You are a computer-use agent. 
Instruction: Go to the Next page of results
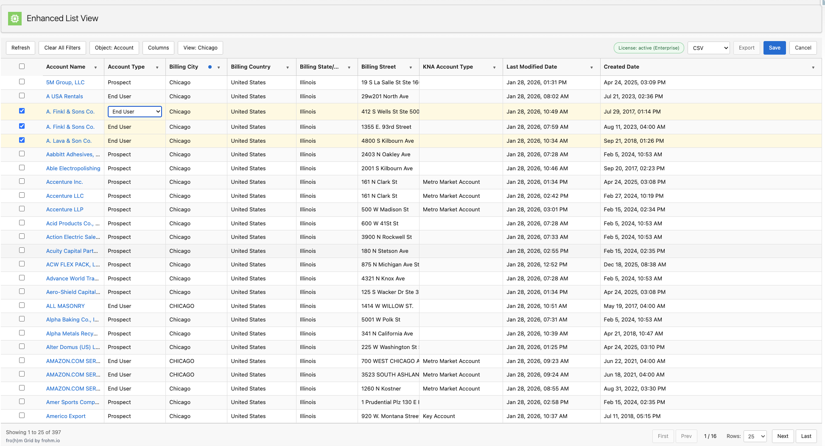click(783, 436)
